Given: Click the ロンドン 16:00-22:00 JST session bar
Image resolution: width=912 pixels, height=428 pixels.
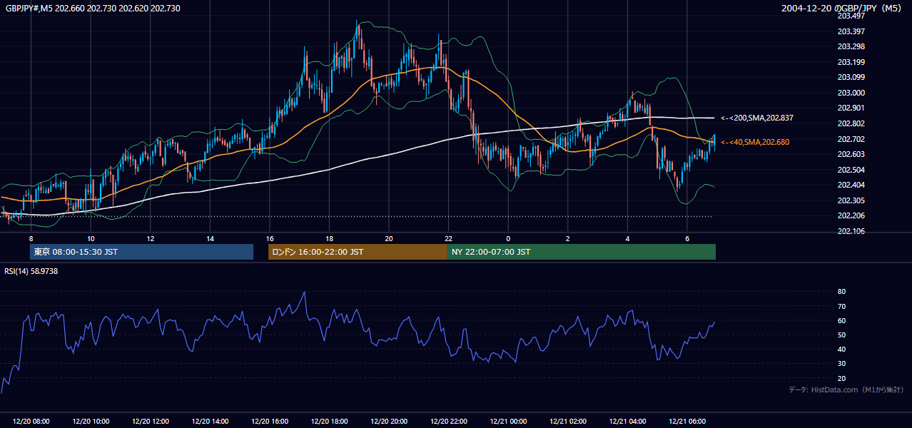Looking at the screenshot, I should pyautogui.click(x=358, y=252).
